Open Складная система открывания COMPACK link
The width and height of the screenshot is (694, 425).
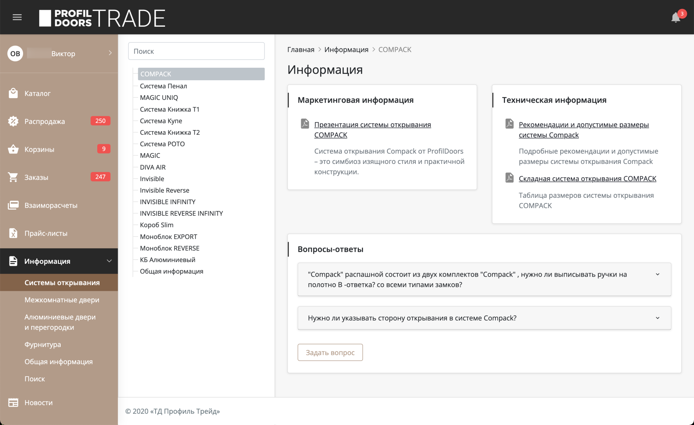pyautogui.click(x=587, y=178)
